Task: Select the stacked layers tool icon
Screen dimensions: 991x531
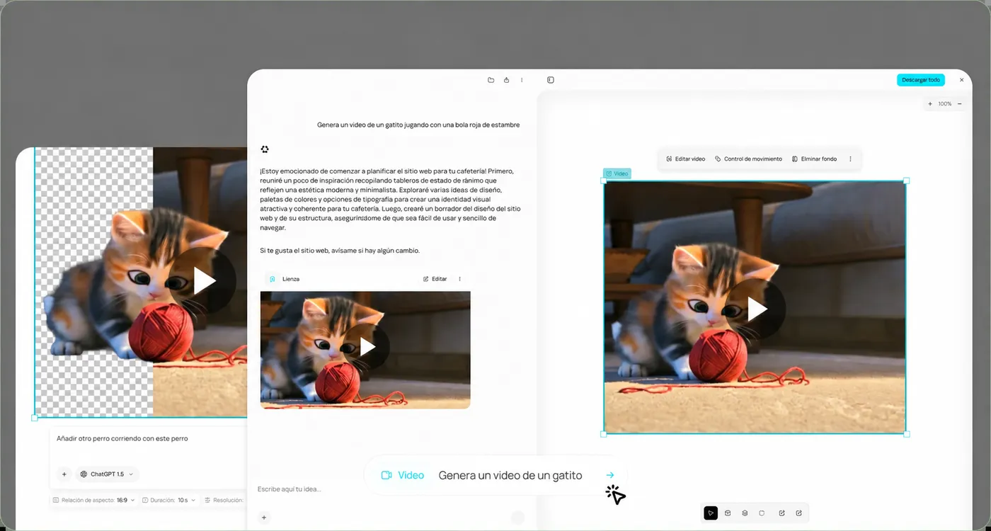Action: pos(745,513)
